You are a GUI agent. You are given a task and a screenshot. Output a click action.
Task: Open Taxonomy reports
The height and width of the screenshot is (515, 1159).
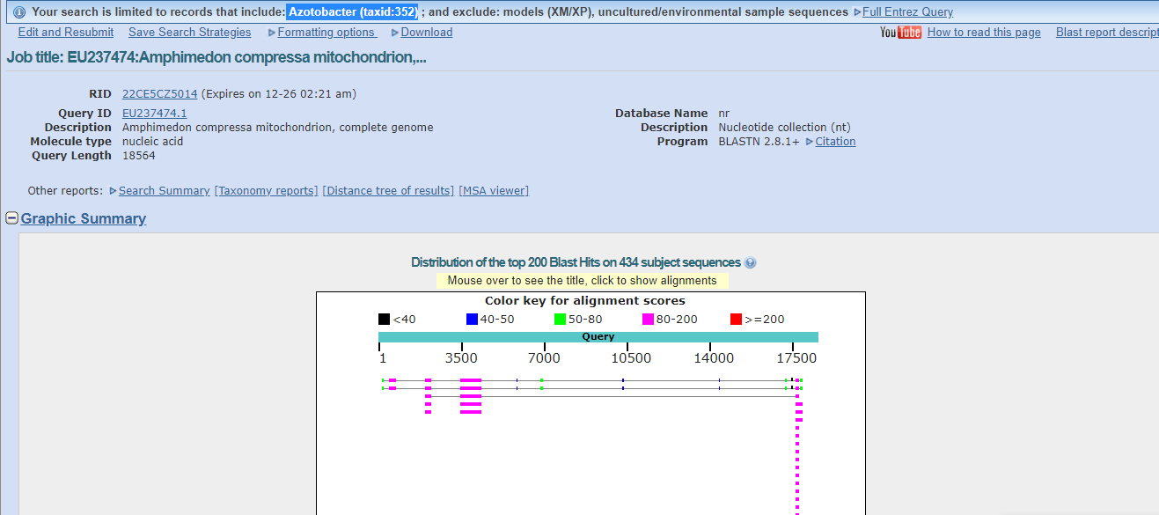[266, 191]
